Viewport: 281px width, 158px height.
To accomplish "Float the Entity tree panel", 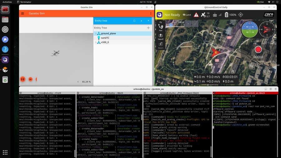I will point(134,21).
